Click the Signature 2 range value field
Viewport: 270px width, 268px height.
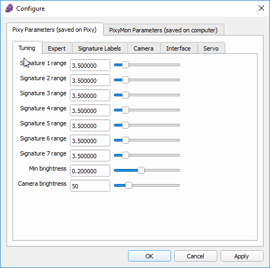click(x=90, y=80)
